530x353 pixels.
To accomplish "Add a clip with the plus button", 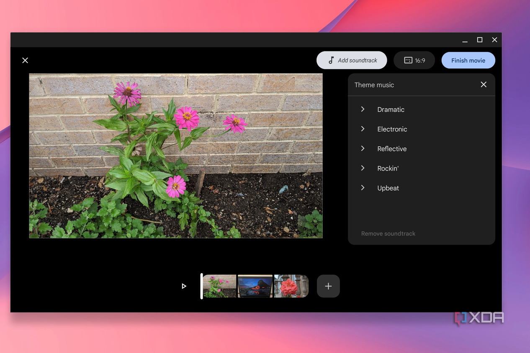I will pos(328,286).
